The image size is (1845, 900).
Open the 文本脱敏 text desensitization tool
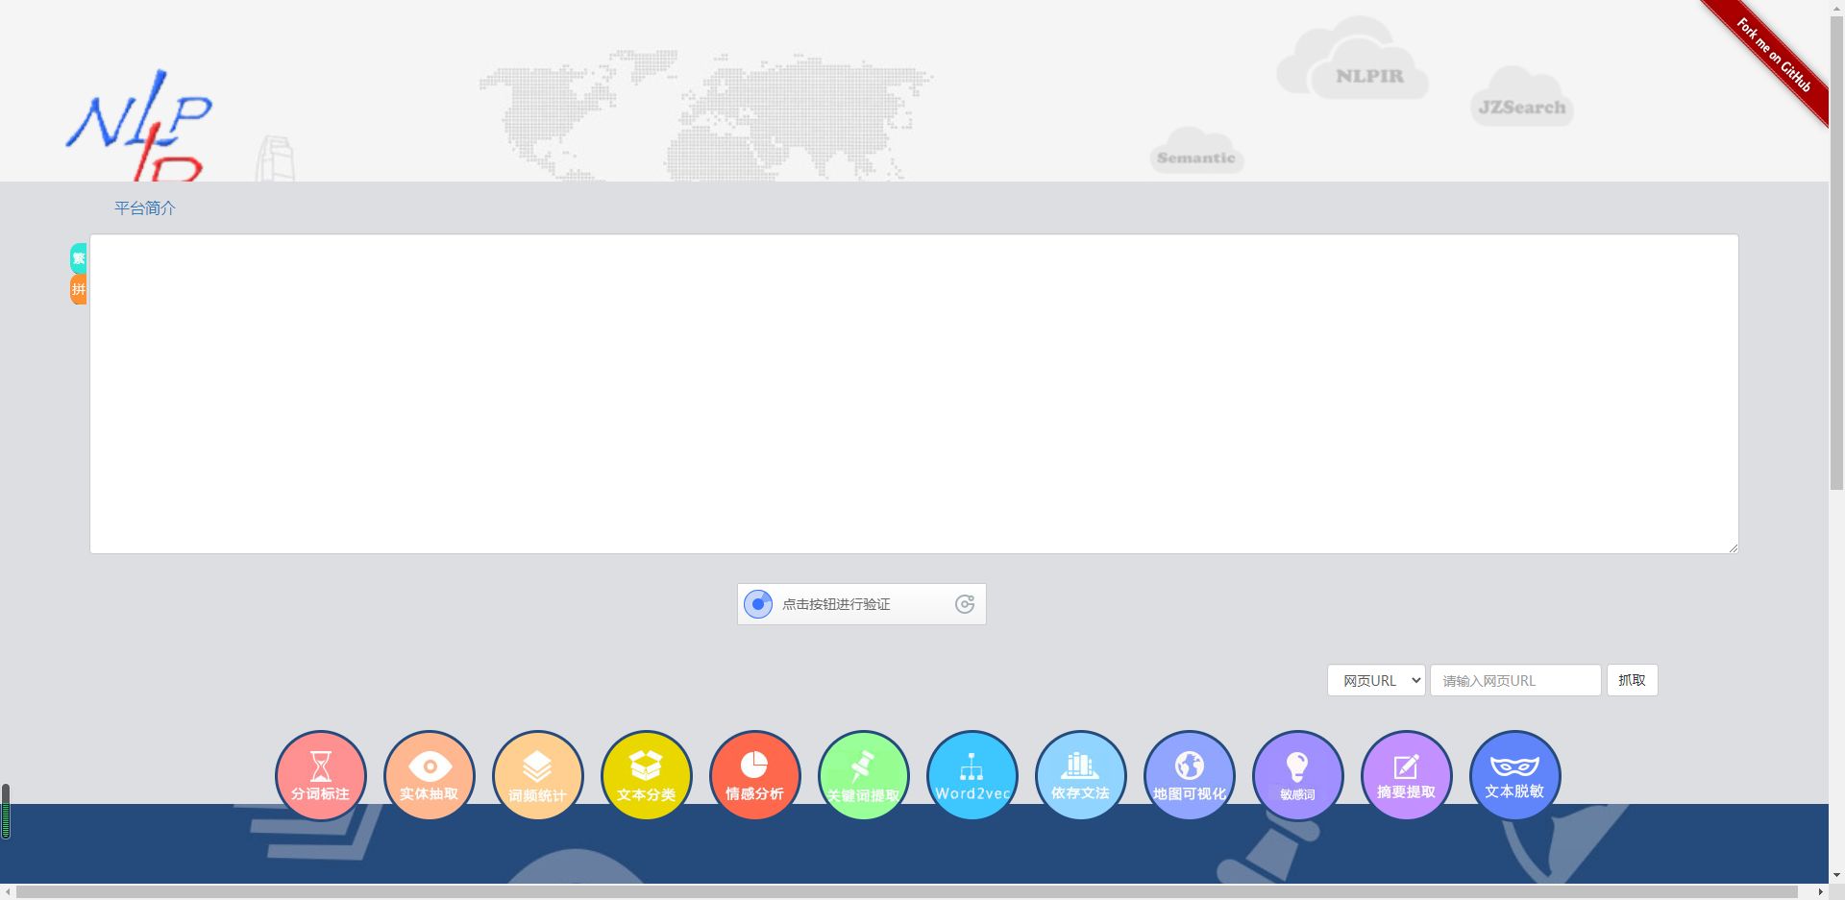[1515, 775]
